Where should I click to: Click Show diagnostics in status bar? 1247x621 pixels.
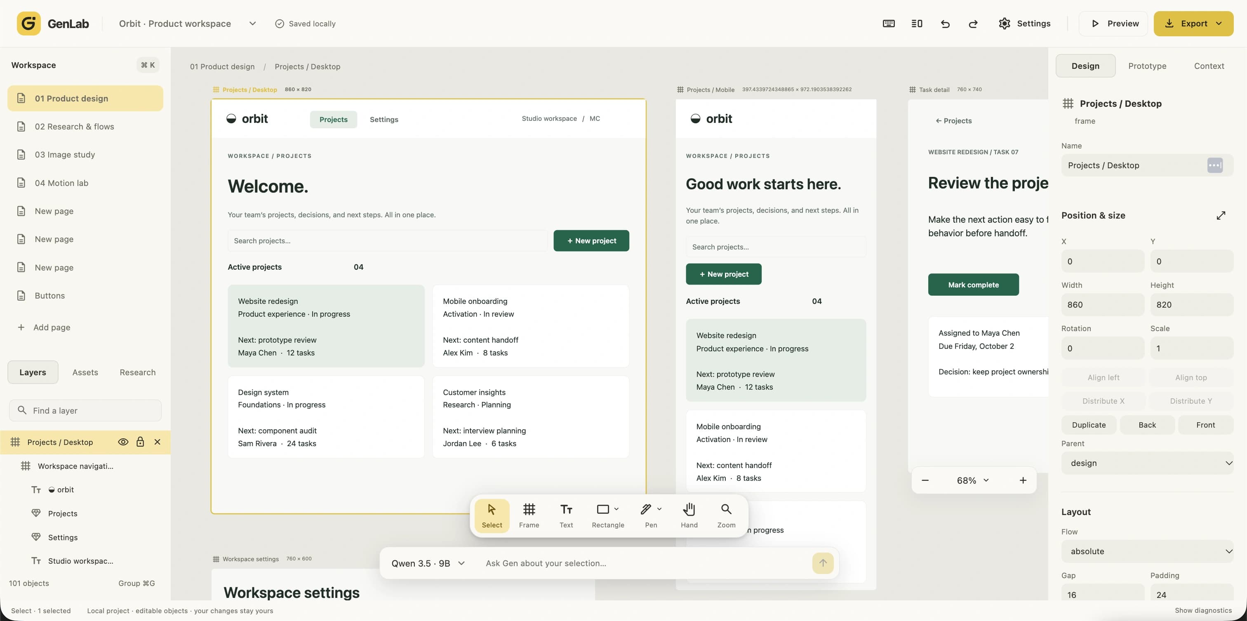[1203, 611]
